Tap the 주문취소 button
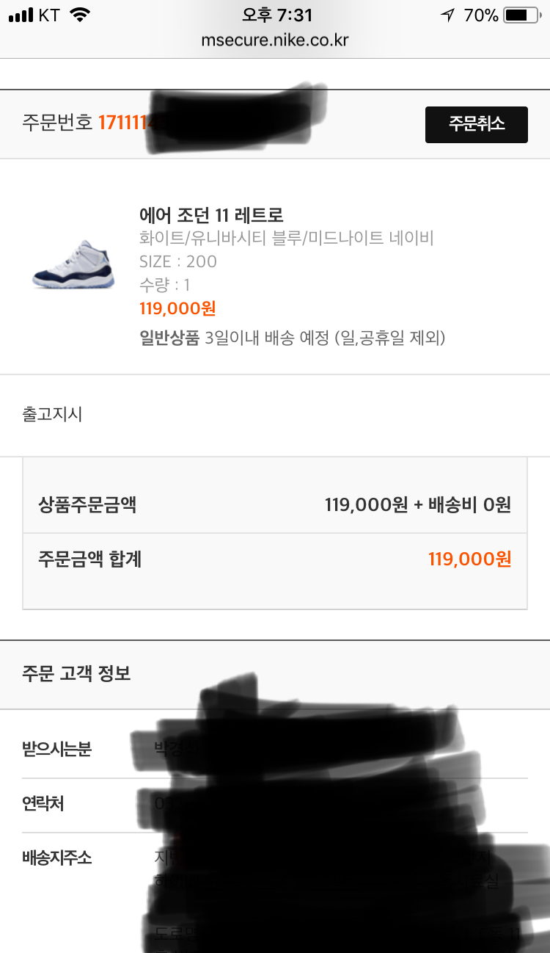This screenshot has height=953, width=550. 476,124
